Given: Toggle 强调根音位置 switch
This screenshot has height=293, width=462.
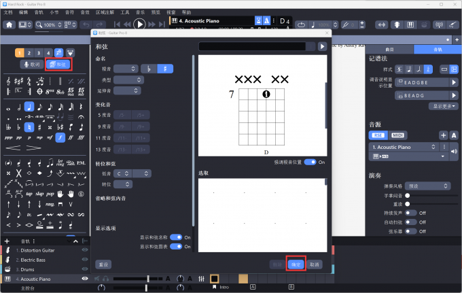Looking at the screenshot, I should [310, 162].
